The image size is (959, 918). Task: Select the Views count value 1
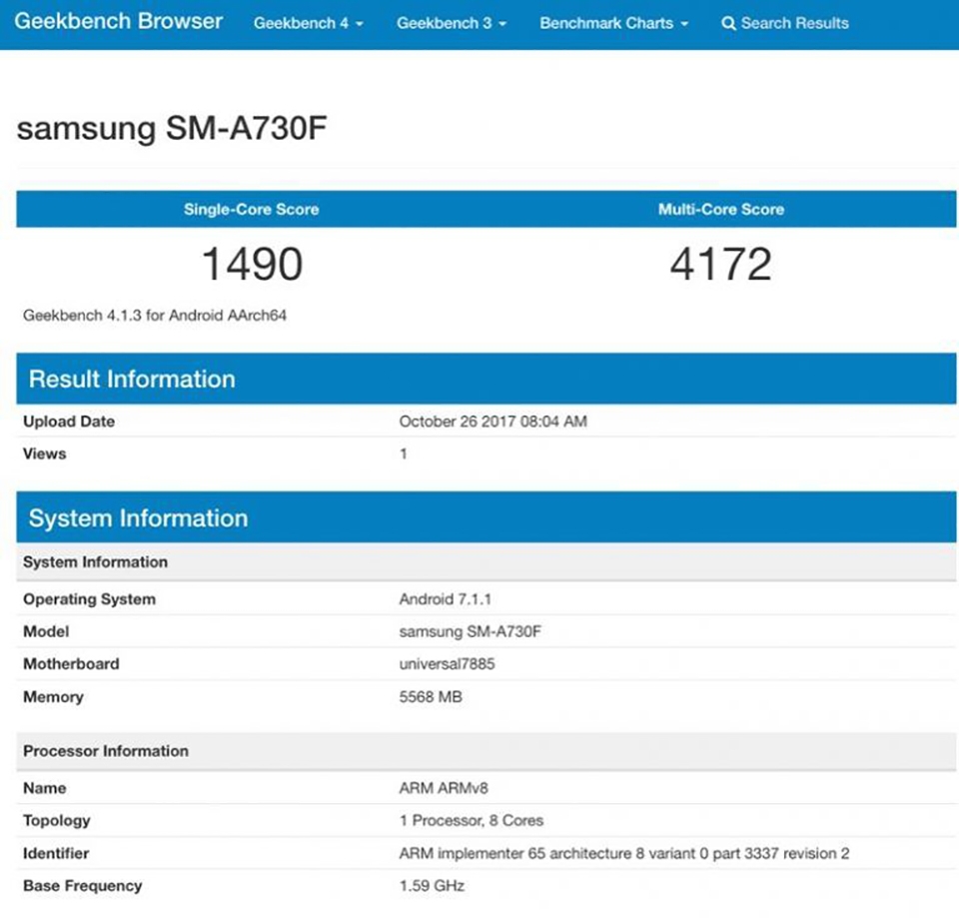(x=403, y=454)
